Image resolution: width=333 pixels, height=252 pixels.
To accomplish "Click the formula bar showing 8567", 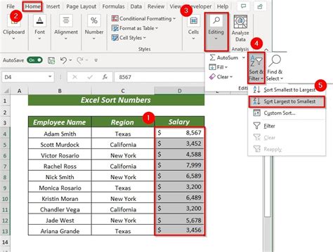I will pos(159,77).
